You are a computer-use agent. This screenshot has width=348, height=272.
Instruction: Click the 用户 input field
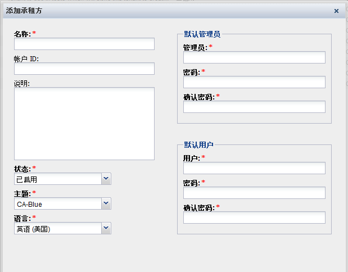254,168
